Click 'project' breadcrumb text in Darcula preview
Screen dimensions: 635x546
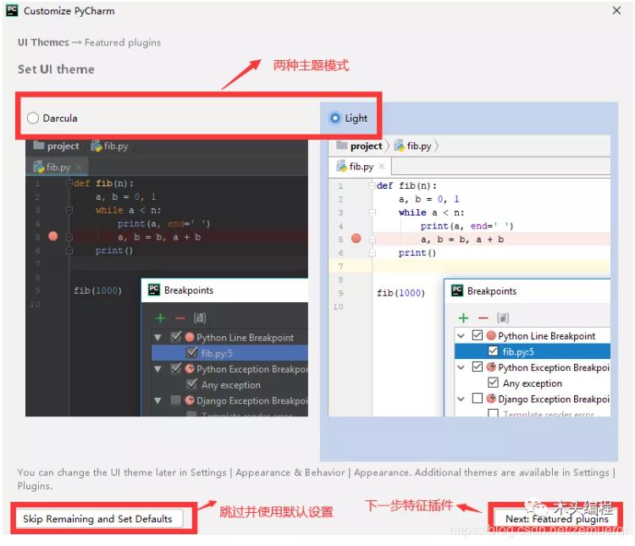pyautogui.click(x=63, y=146)
